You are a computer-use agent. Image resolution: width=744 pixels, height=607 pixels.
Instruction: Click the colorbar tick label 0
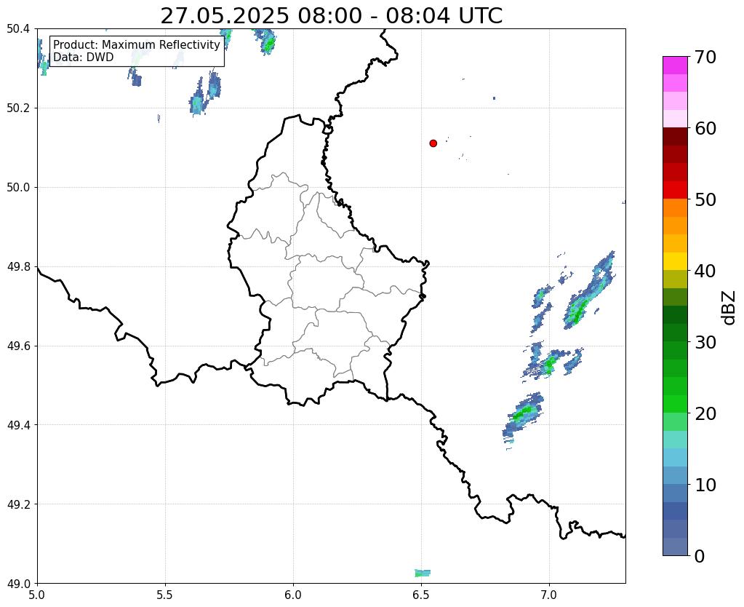point(700,556)
